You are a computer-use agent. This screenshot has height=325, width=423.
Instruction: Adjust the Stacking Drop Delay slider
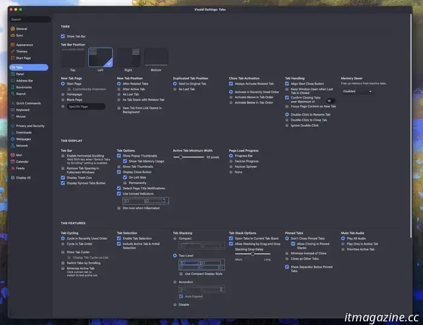253,254
